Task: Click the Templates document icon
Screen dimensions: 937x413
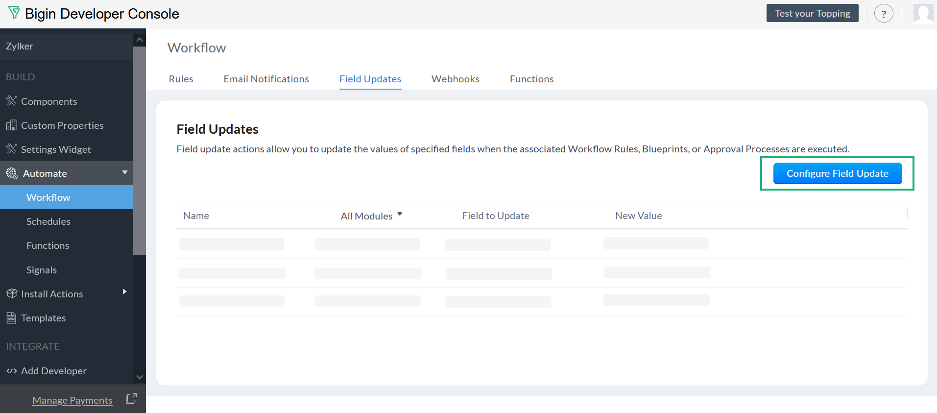Action: point(11,318)
